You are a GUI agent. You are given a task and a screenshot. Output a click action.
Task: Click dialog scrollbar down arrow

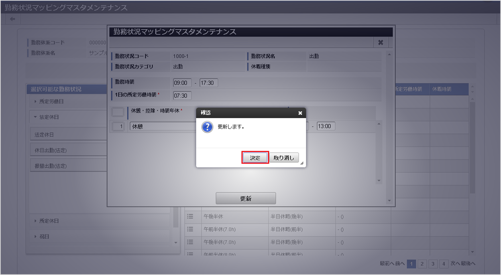point(389,200)
